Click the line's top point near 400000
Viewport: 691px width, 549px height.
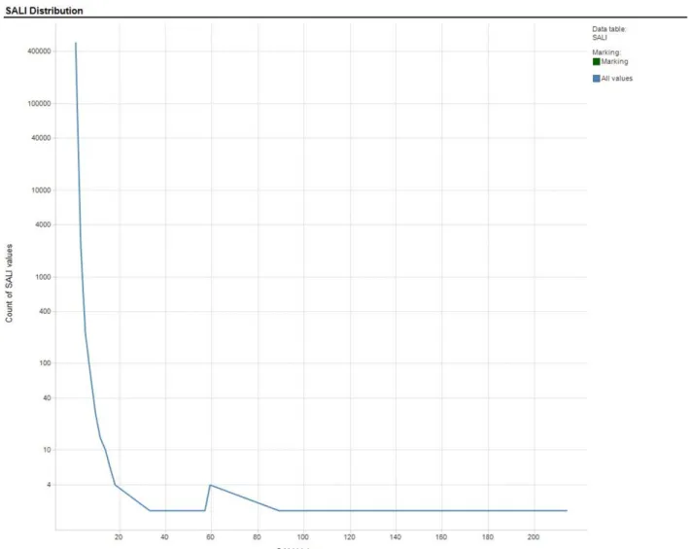(76, 43)
